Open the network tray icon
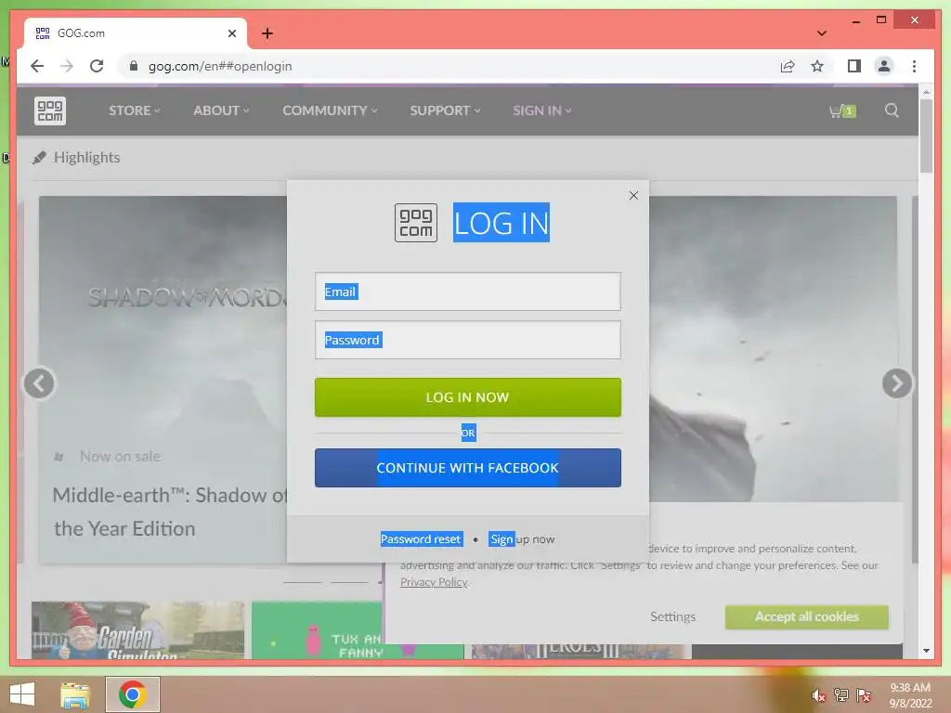Viewport: 951px width, 713px height. point(841,695)
